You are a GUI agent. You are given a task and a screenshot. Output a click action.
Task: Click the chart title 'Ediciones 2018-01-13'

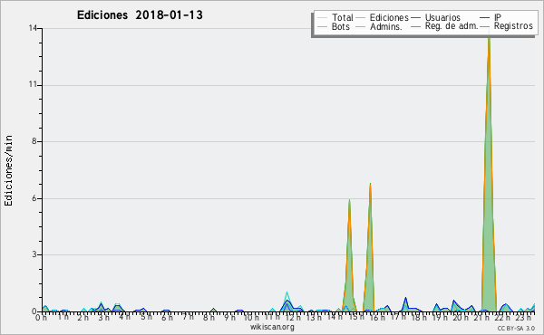tap(140, 15)
